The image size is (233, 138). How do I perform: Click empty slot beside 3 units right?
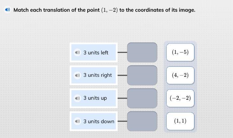tap(142, 75)
